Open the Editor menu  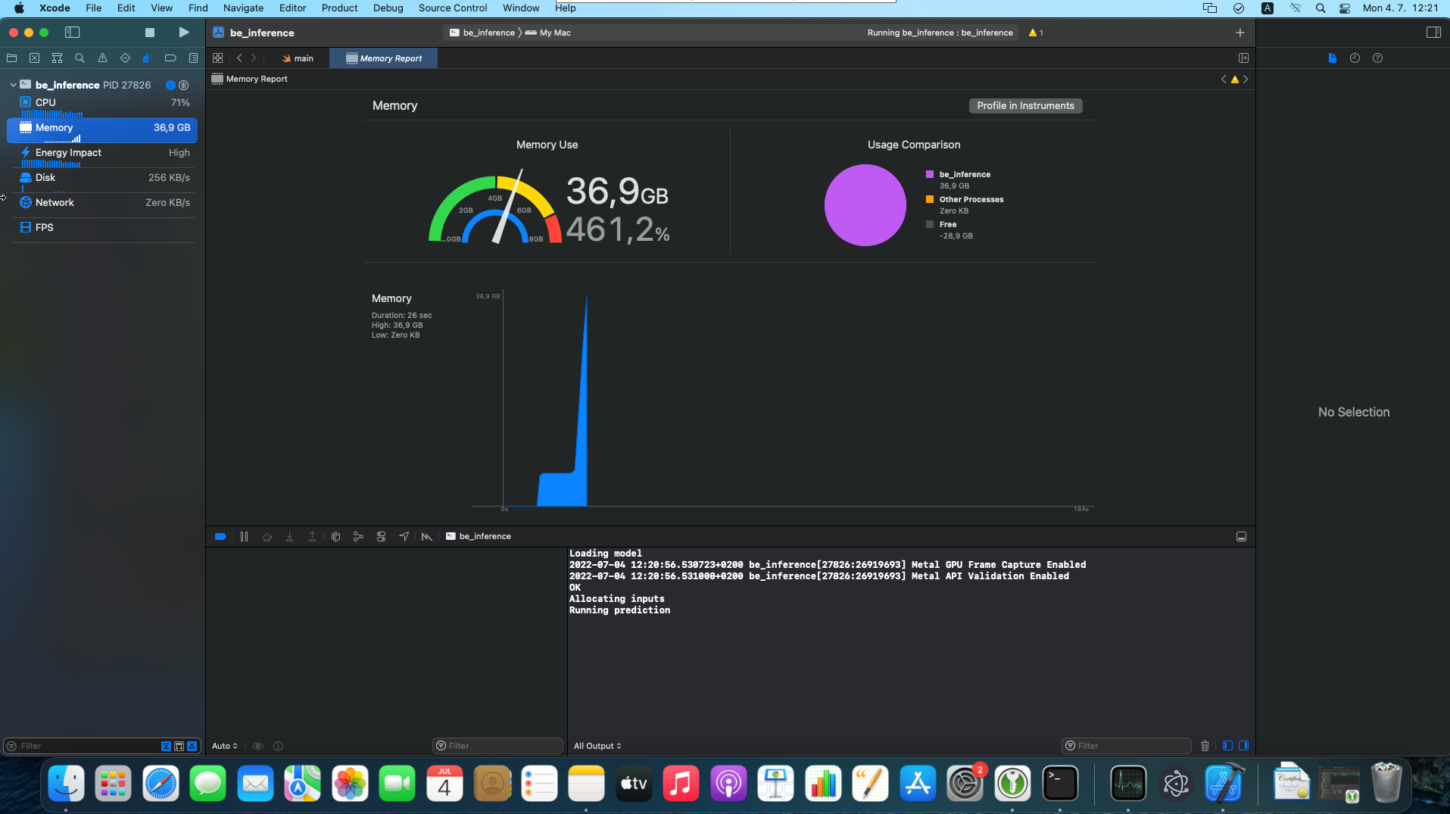pyautogui.click(x=292, y=8)
